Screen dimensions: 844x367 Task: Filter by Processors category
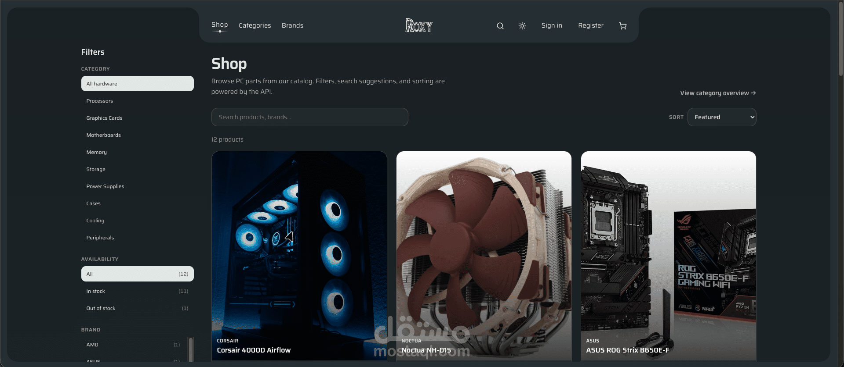click(x=137, y=101)
